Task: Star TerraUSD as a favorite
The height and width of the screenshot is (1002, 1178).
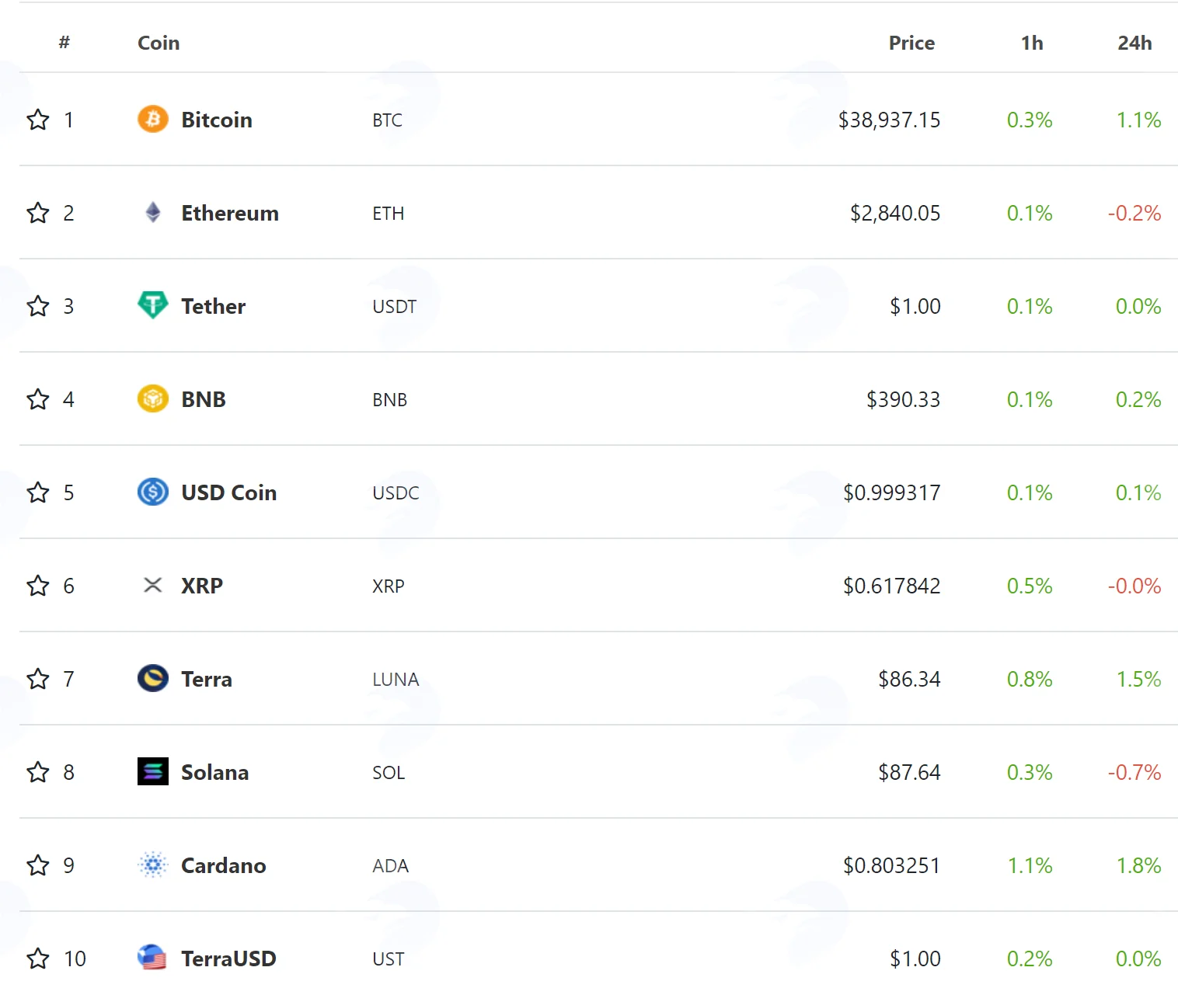Action: coord(38,959)
